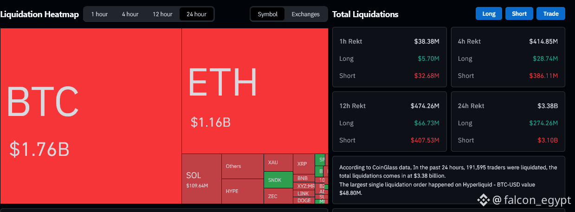The height and width of the screenshot is (212, 575).
Task: Click the XAU heatmap tile
Action: pos(278,162)
